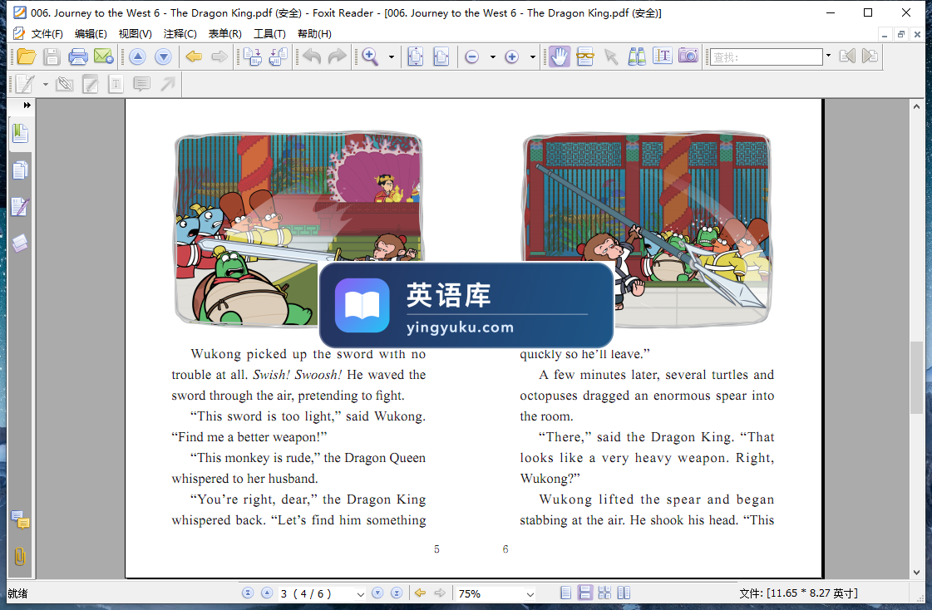Open search with the binoculars icon
932x610 pixels.
[637, 57]
